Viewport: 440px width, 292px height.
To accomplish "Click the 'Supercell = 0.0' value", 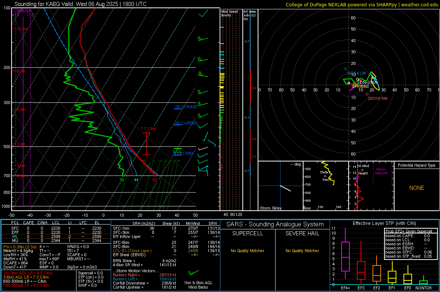I will coord(90,273).
